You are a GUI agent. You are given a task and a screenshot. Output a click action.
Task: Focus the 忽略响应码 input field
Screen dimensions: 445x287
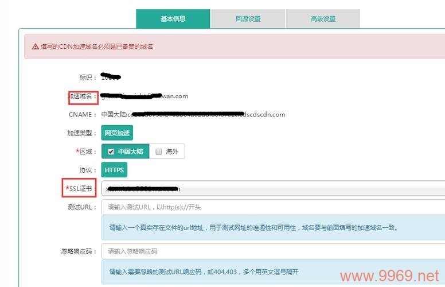[273, 251]
